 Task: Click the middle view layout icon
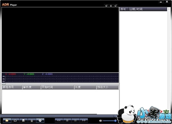click(111, 6)
